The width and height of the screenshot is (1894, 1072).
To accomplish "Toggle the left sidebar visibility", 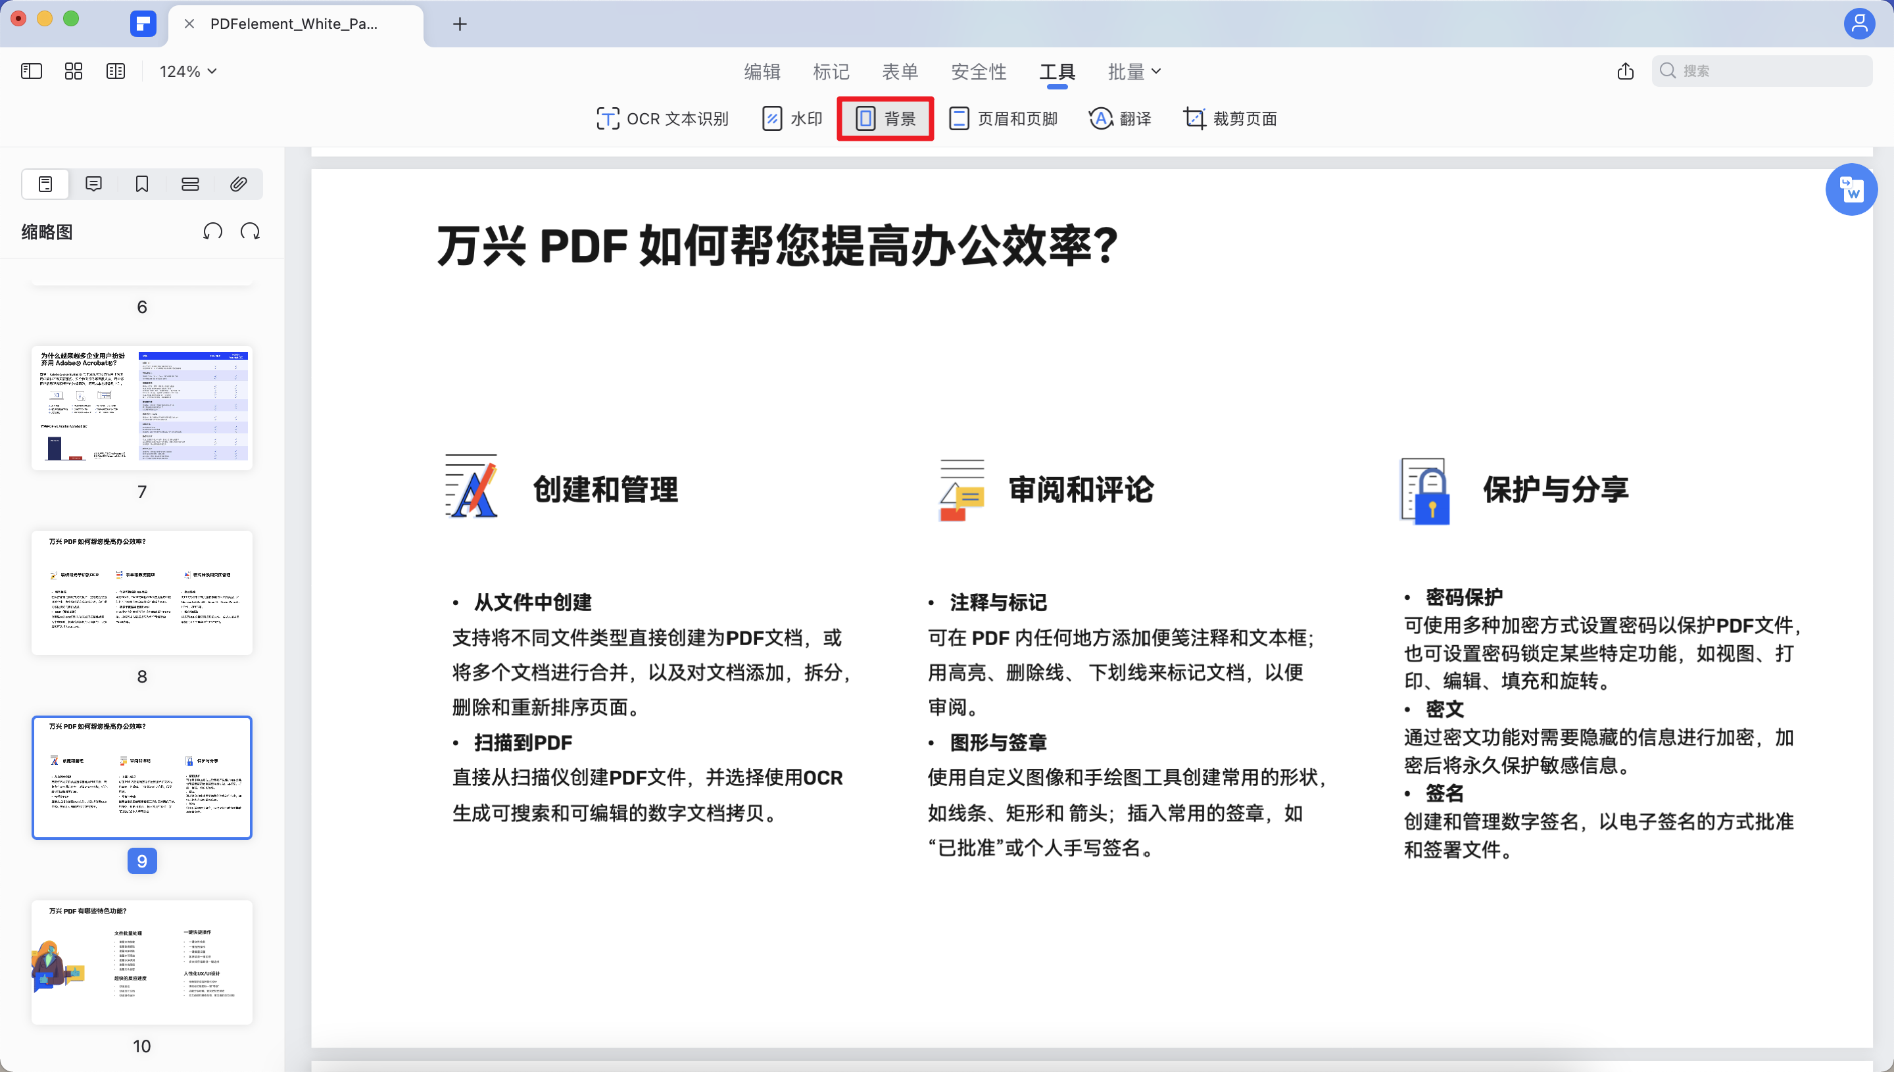I will pyautogui.click(x=31, y=70).
